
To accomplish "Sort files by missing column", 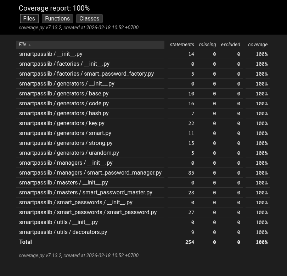I will pyautogui.click(x=207, y=45).
